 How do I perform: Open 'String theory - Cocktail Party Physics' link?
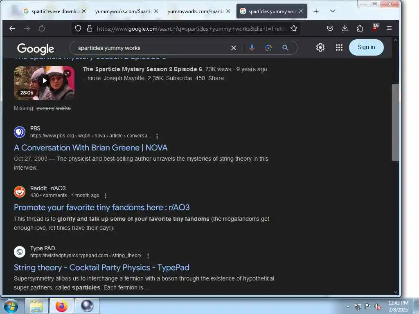pos(101,267)
